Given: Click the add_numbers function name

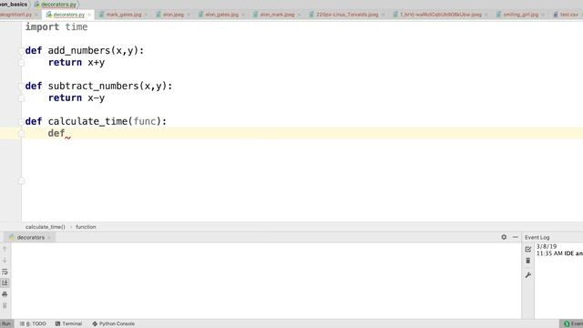Looking at the screenshot, I should (79, 51).
